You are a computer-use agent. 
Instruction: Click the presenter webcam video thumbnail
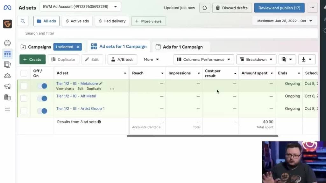[294, 162]
